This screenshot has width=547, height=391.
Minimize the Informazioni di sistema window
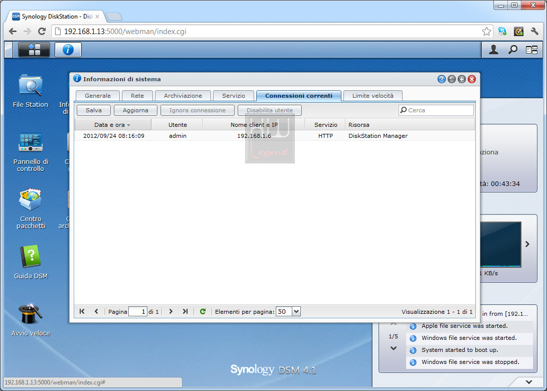451,79
